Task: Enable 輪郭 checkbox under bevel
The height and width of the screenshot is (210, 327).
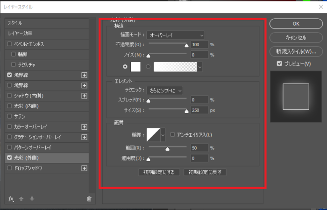Action: coord(14,54)
